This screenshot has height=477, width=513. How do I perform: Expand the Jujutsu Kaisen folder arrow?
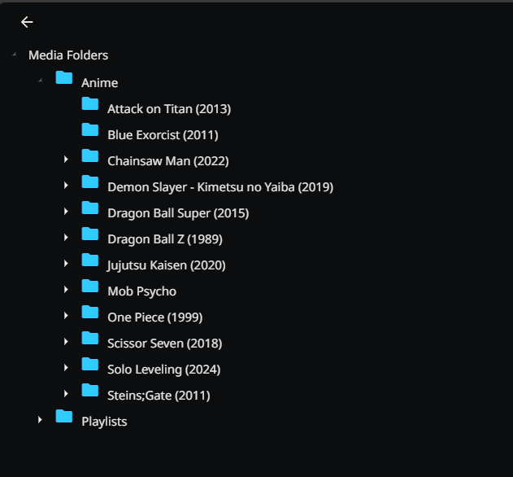(66, 264)
